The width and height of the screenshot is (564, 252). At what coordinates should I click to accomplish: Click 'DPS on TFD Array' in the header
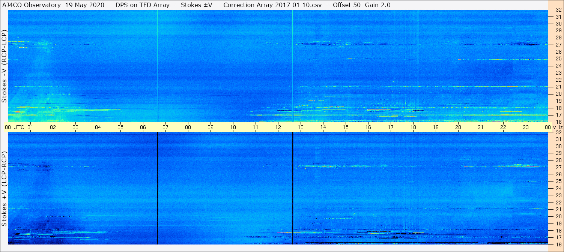click(x=143, y=5)
